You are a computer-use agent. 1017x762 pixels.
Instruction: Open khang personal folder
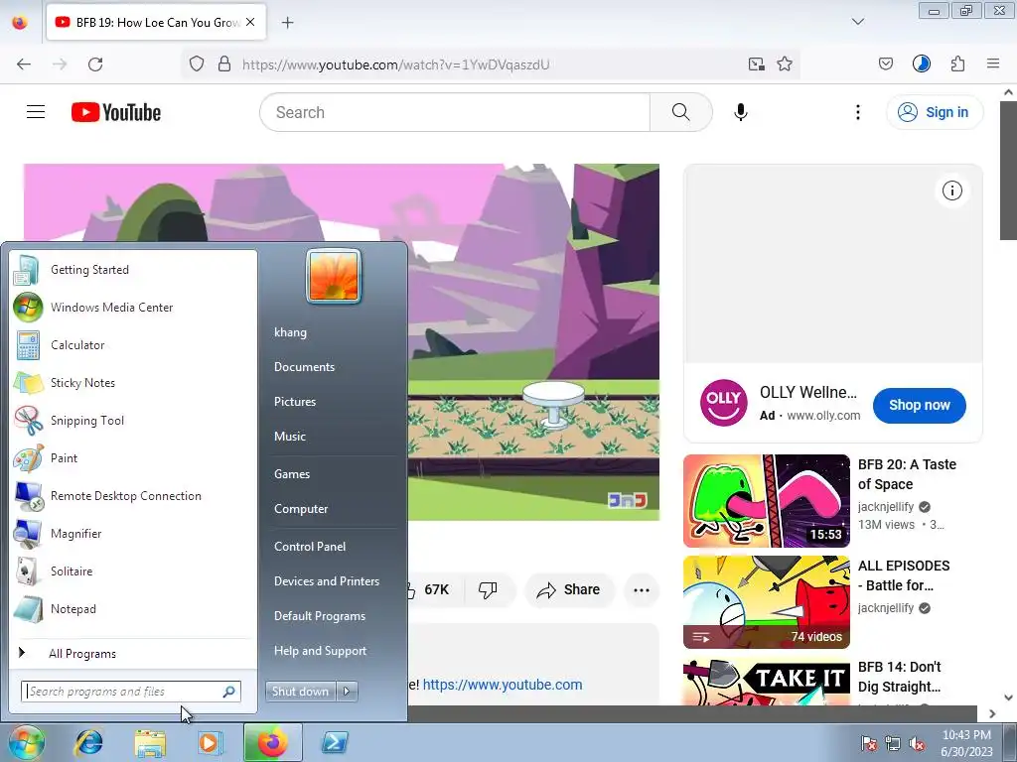click(x=290, y=331)
